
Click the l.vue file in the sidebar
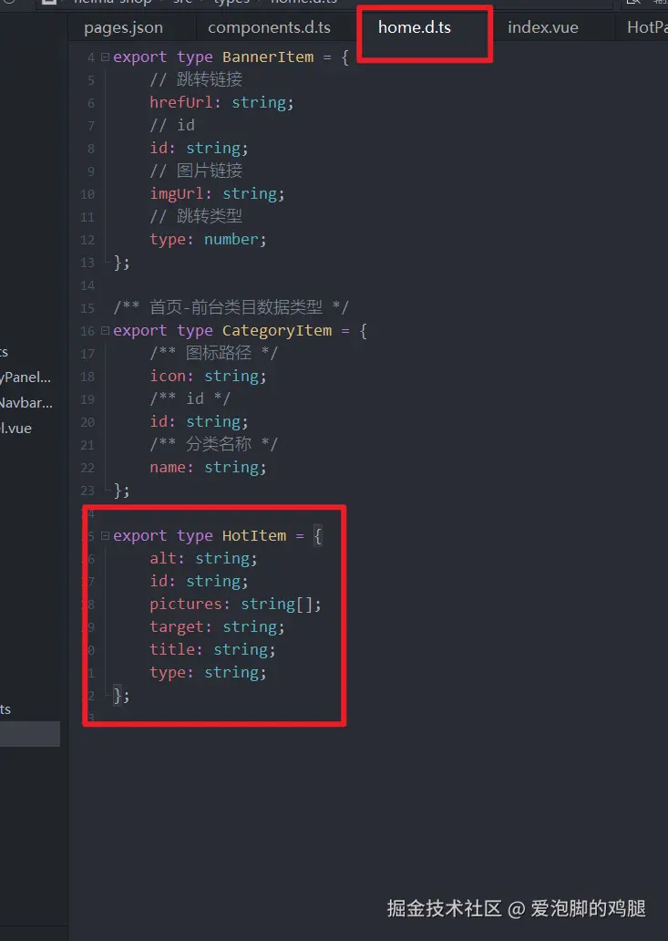[16, 428]
